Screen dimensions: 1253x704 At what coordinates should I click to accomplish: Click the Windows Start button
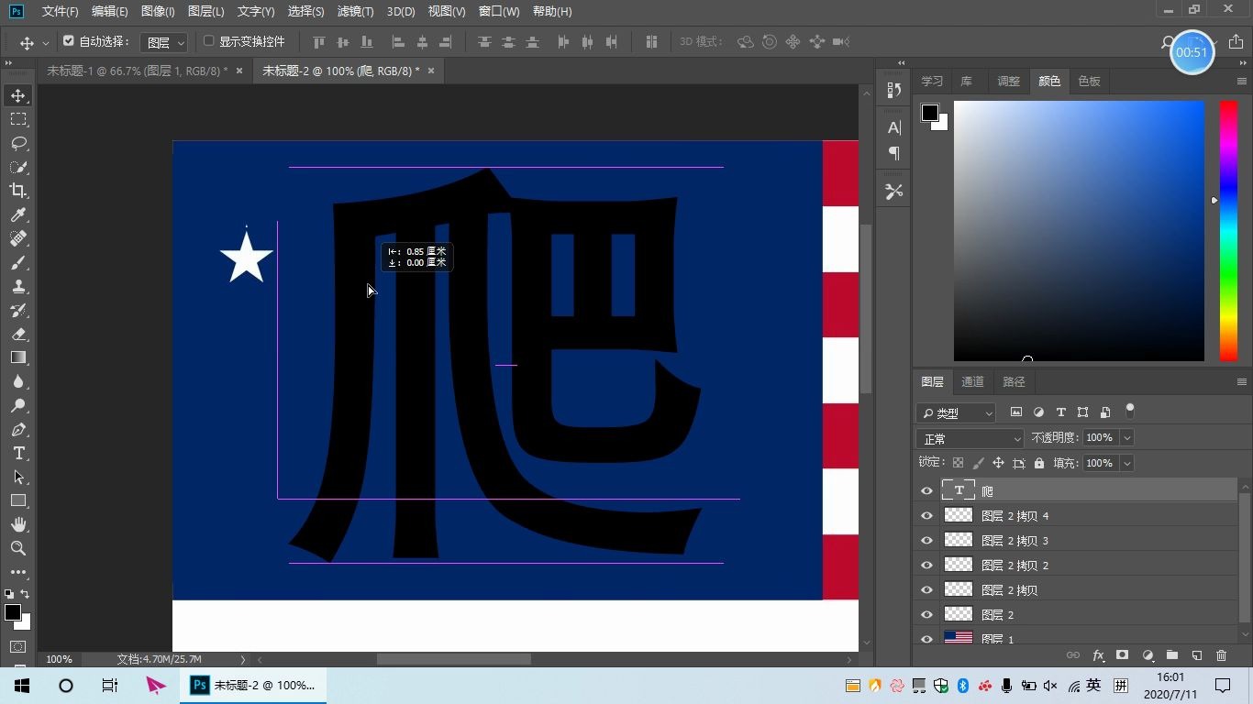(x=22, y=685)
